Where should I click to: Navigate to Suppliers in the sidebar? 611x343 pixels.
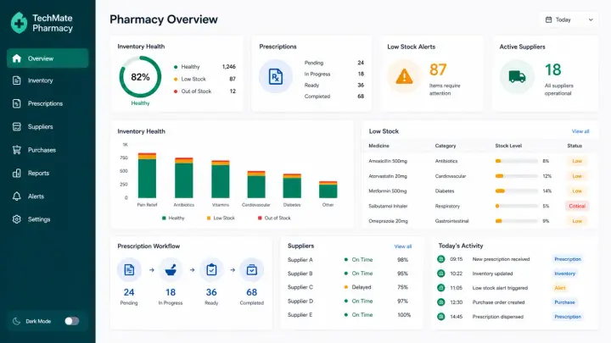[x=48, y=127]
